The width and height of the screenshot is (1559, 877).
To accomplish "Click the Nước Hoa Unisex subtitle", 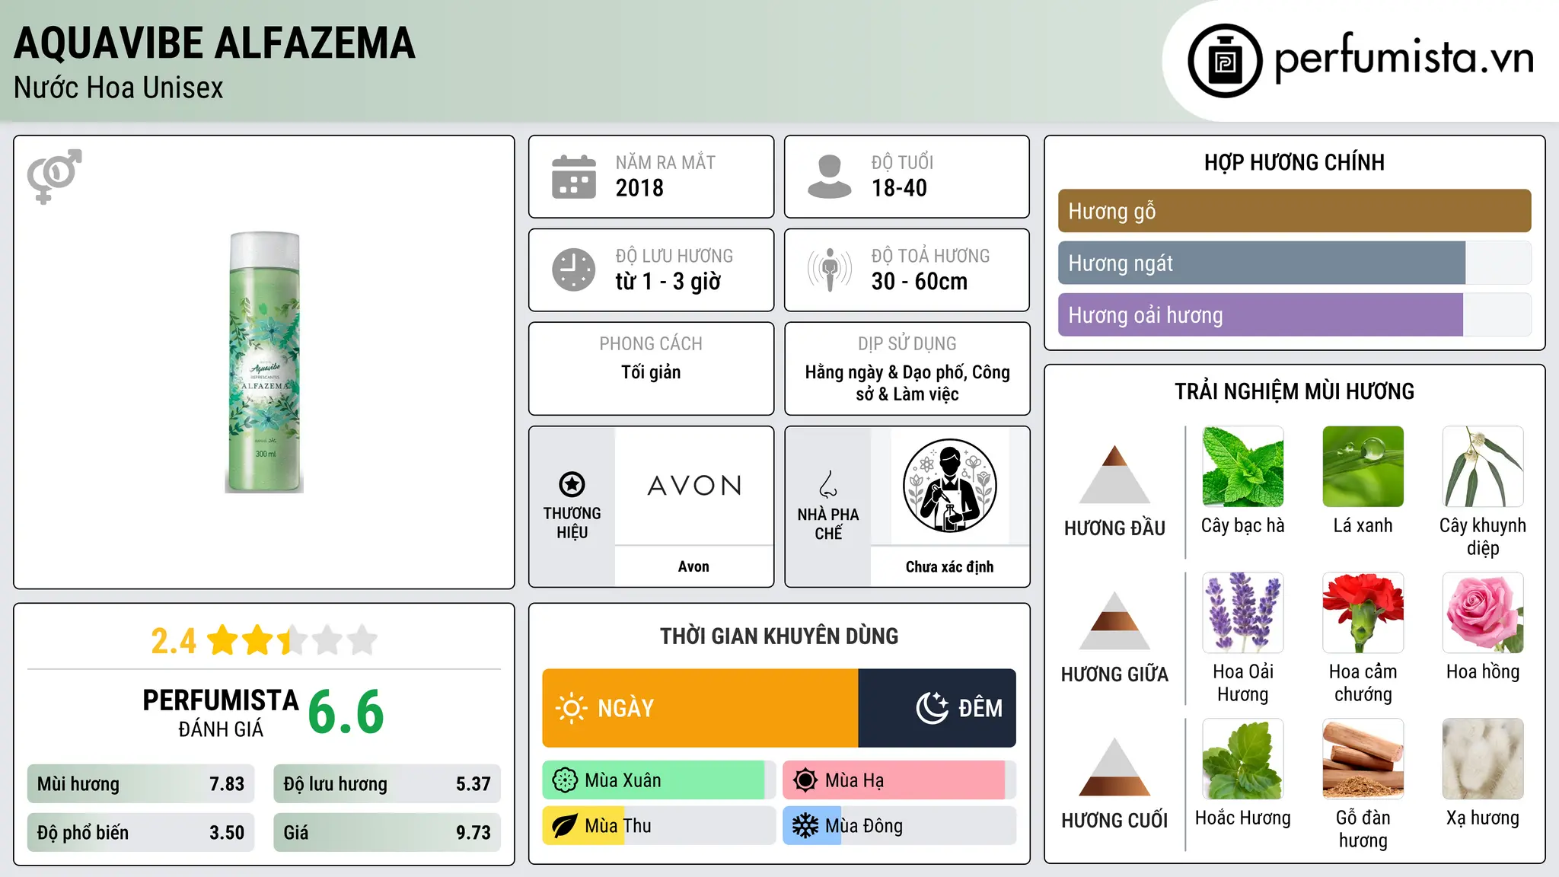I will pyautogui.click(x=119, y=88).
